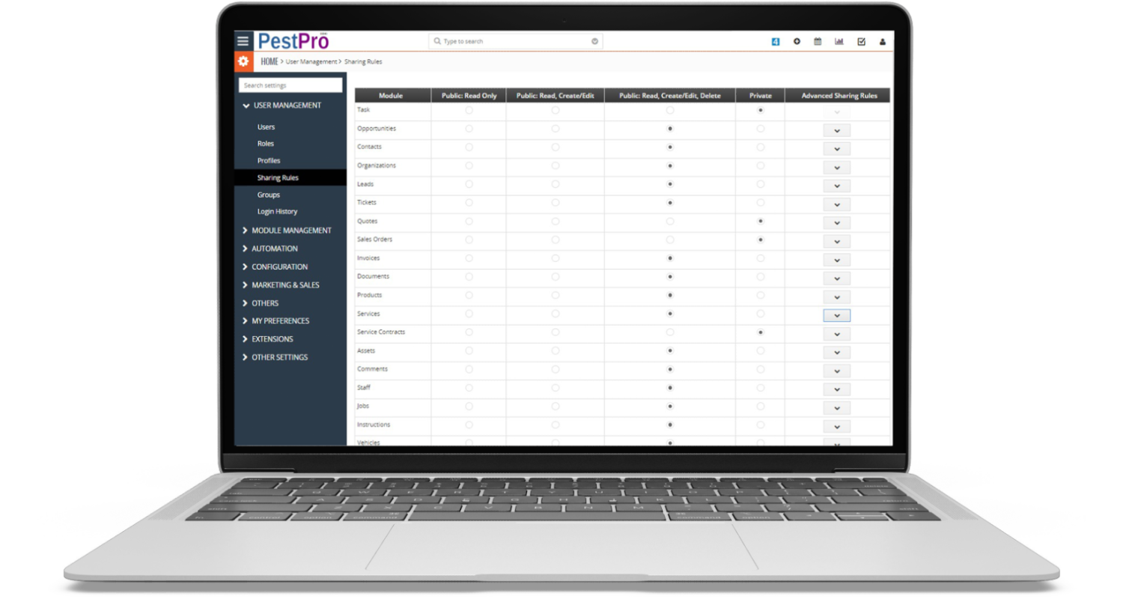Click the settings gear icon in the sidebar

coord(243,61)
